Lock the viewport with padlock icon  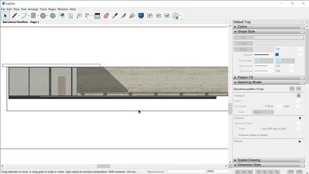pyautogui.click(x=298, y=96)
